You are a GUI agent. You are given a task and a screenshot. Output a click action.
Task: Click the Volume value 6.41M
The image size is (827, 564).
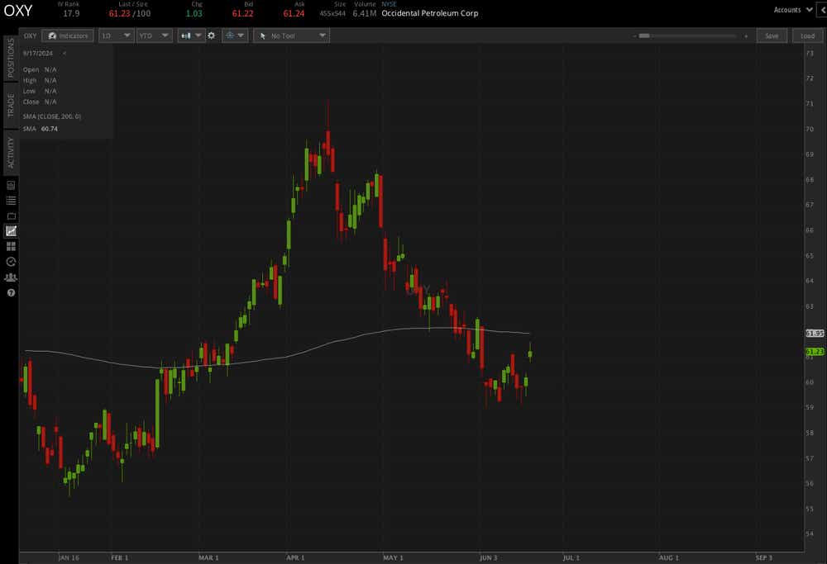coord(365,14)
